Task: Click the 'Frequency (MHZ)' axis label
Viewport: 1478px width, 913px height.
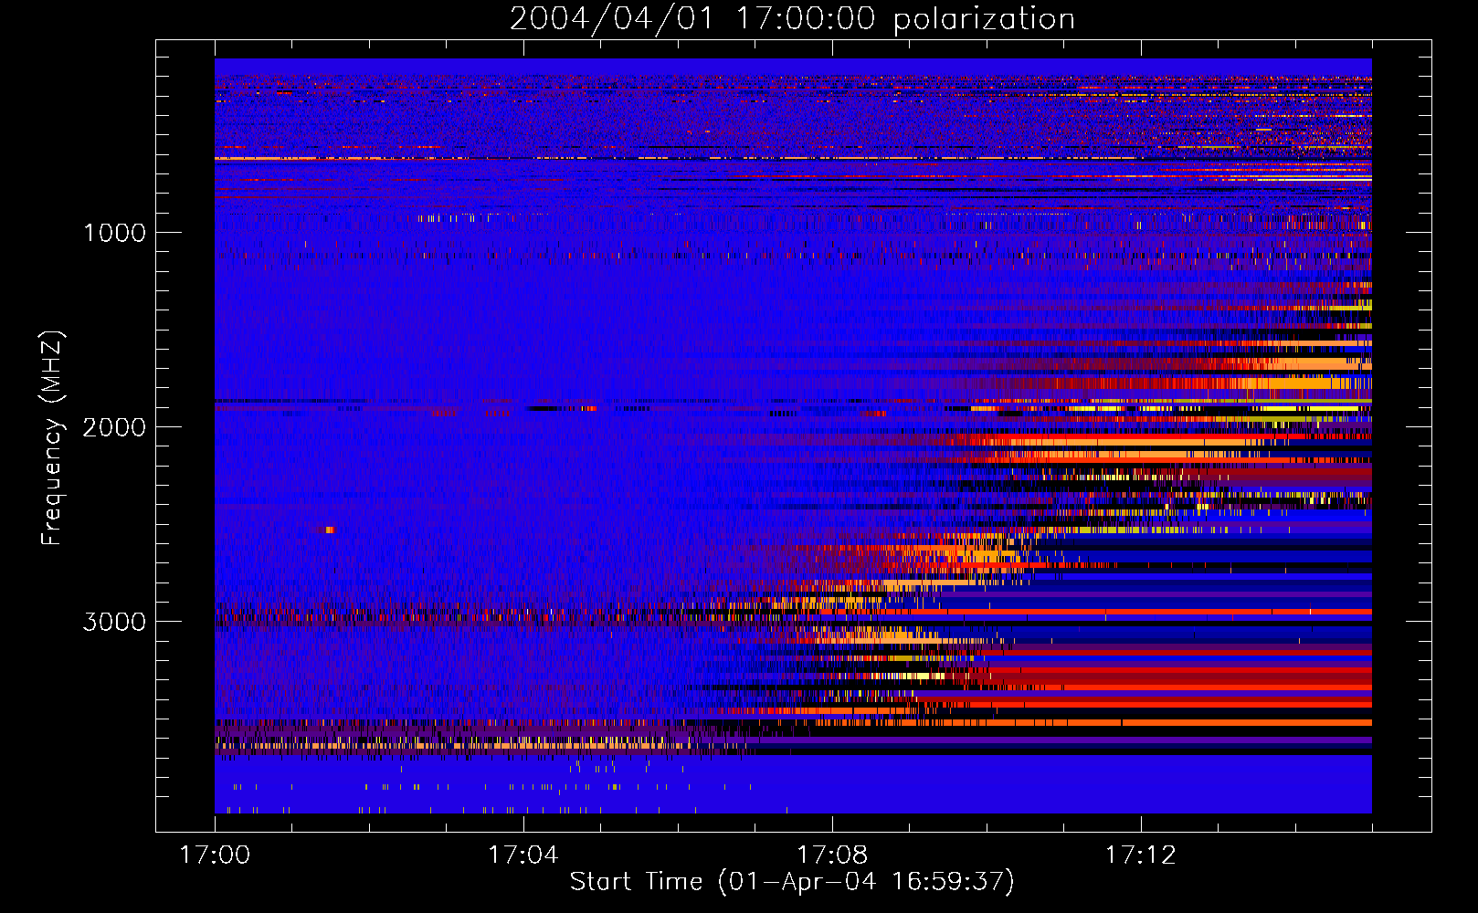Action: pyautogui.click(x=52, y=438)
